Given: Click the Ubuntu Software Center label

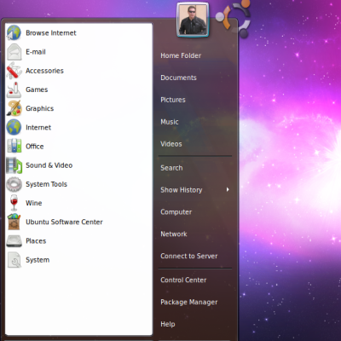Looking at the screenshot, I should point(64,222).
